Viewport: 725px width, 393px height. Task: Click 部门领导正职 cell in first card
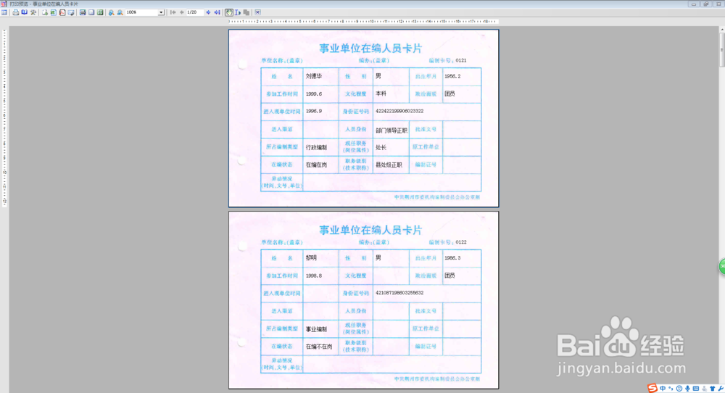pos(391,131)
